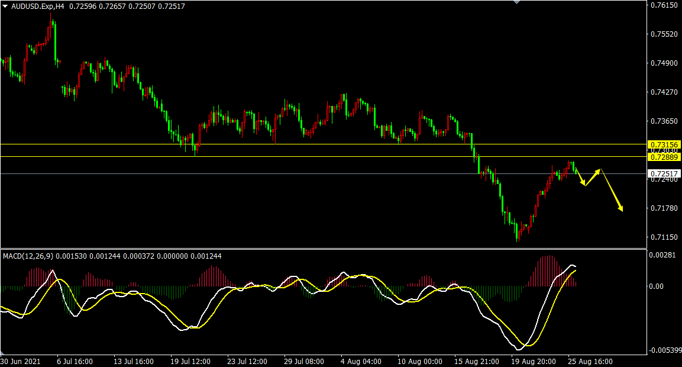Click the 15 Aug 21:00 time label

point(477,361)
